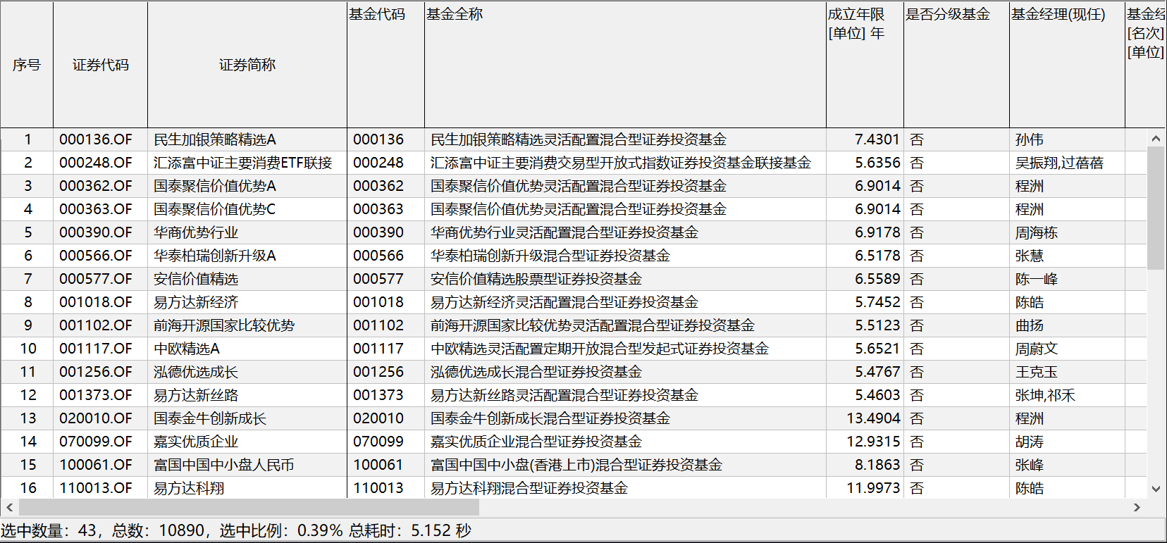Select cell 安信价值精选股票型证券投资基金

(625, 279)
